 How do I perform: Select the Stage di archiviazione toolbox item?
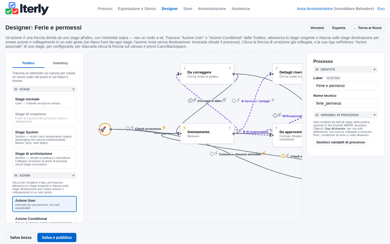tap(44, 159)
